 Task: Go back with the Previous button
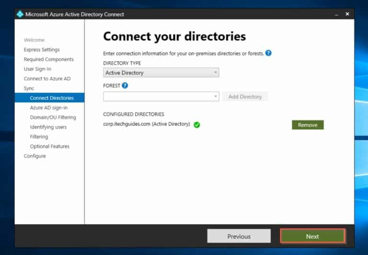239,236
